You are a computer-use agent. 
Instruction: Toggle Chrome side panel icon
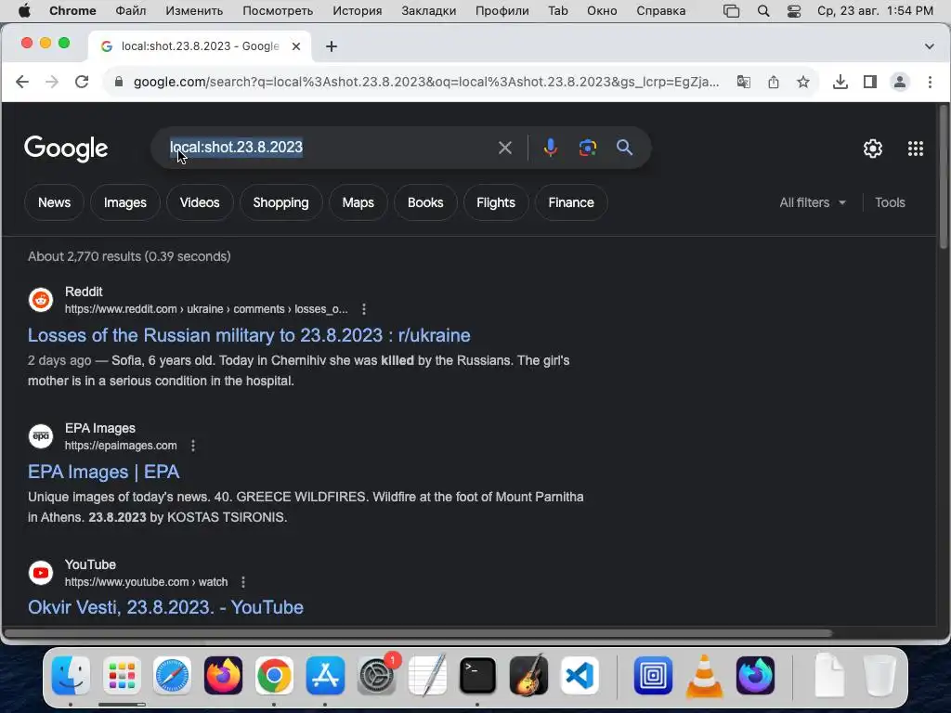[x=869, y=82]
